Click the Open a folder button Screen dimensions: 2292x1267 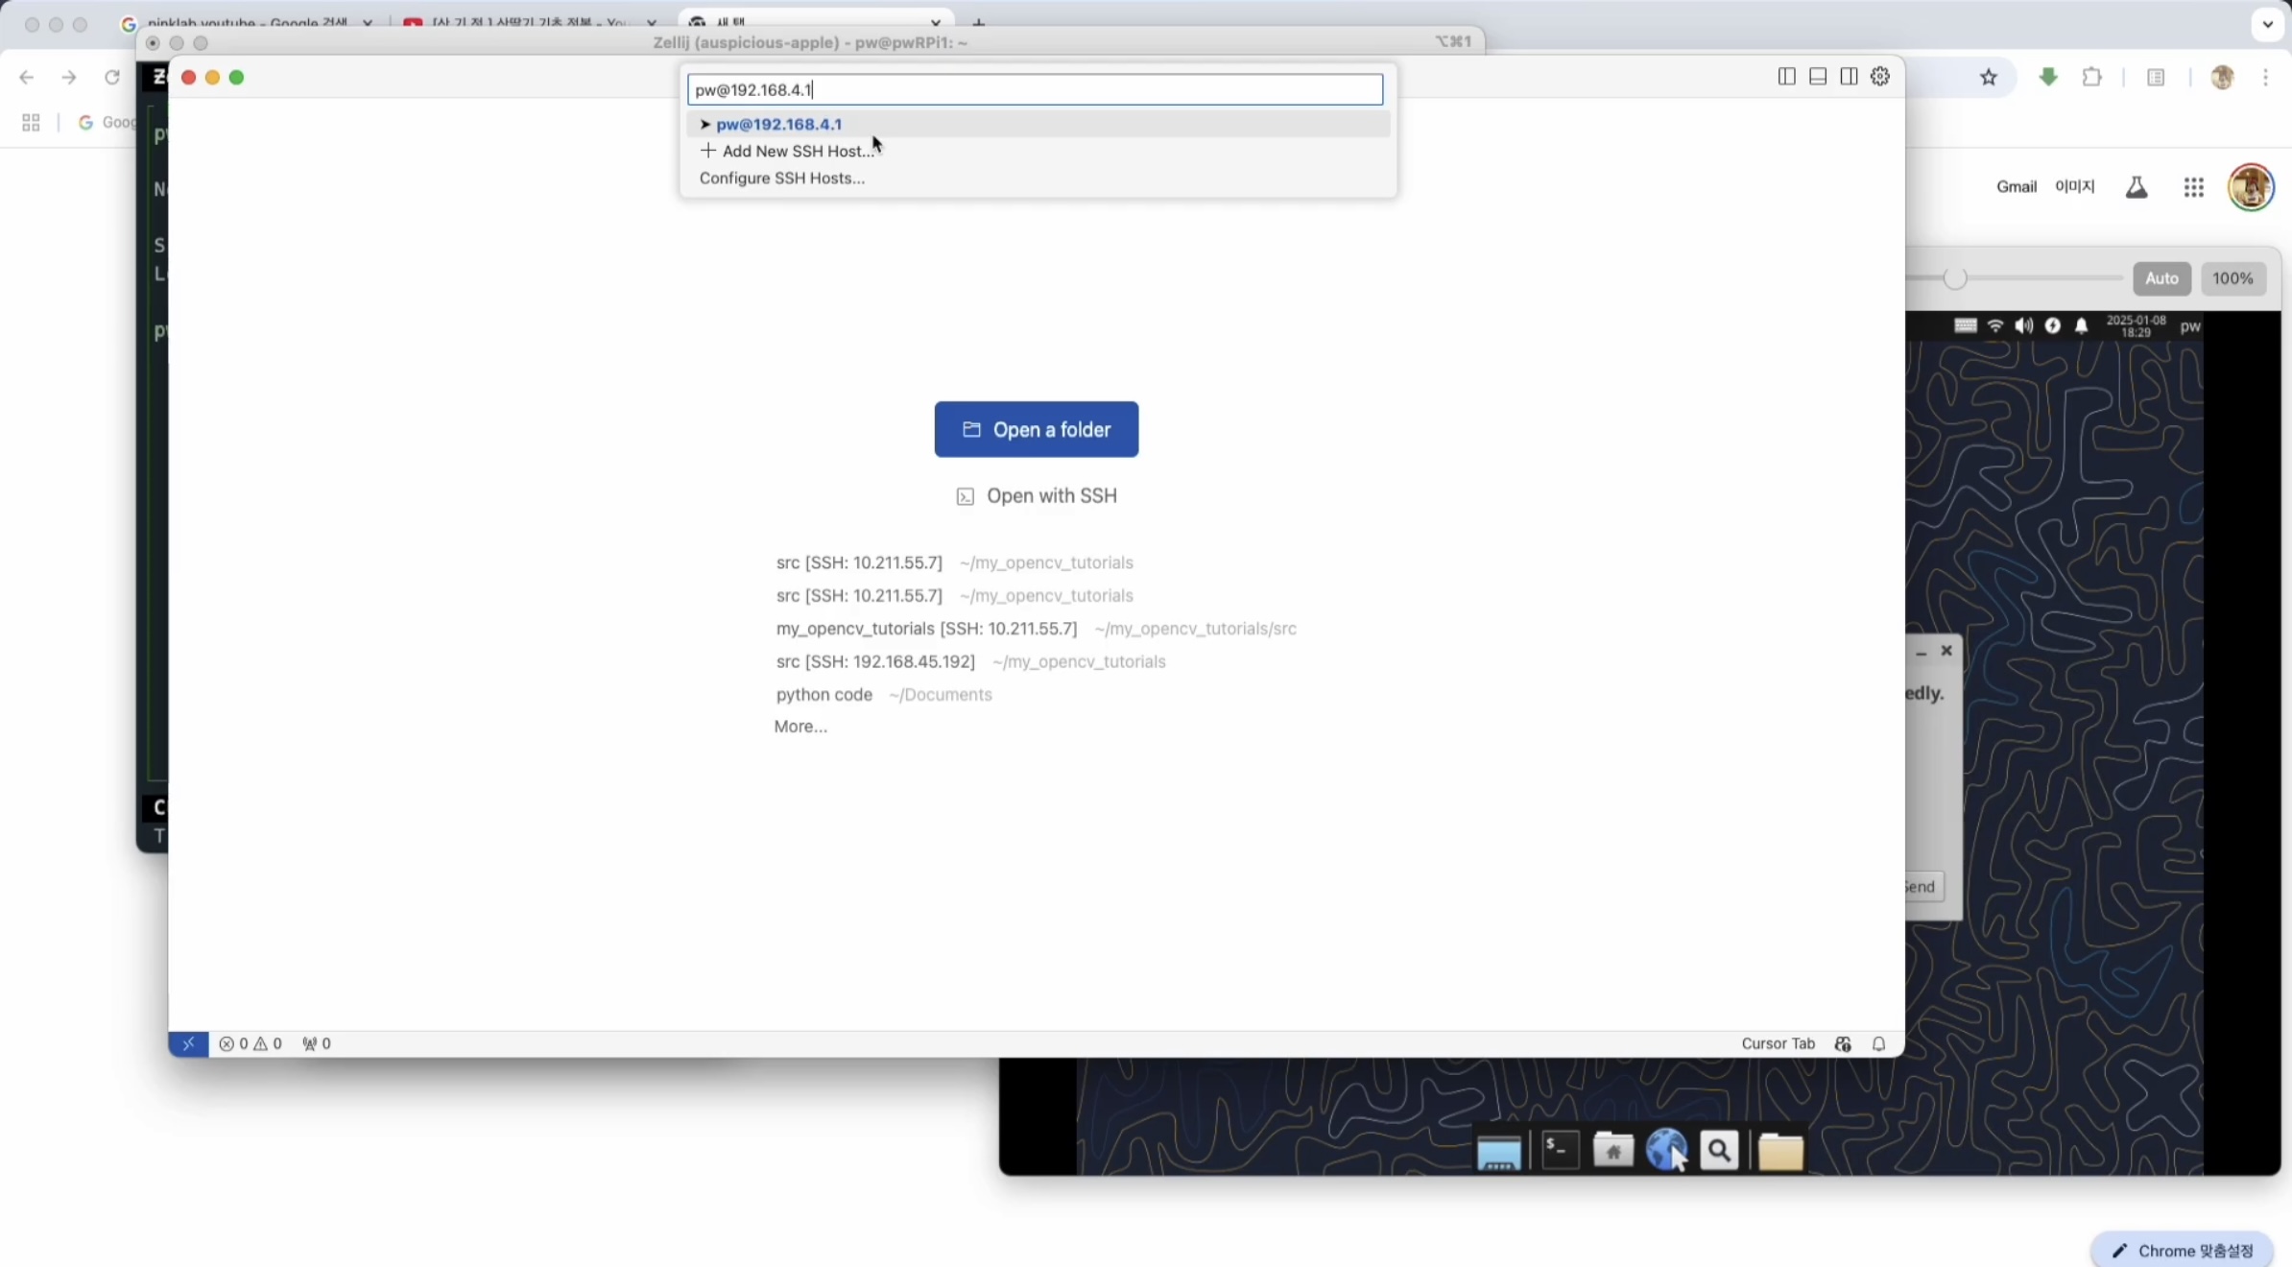coord(1036,429)
